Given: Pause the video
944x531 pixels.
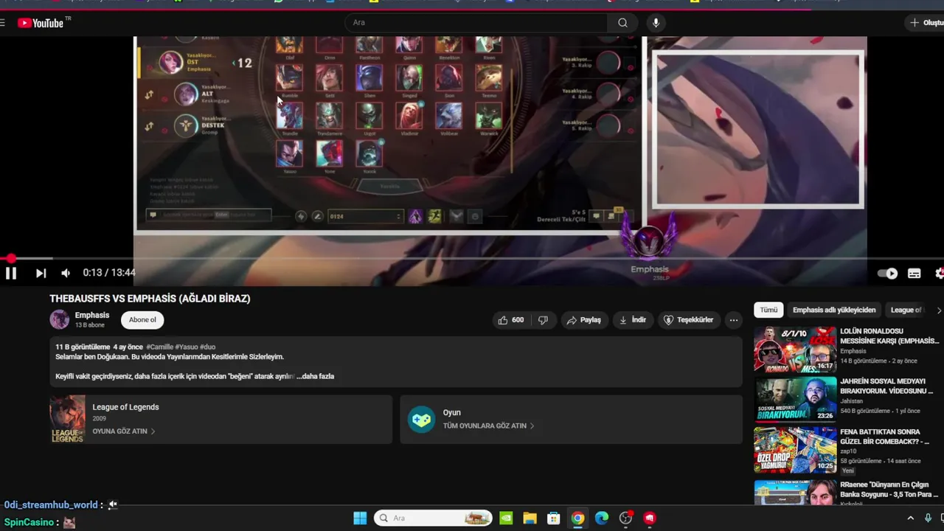Looking at the screenshot, I should 11,273.
